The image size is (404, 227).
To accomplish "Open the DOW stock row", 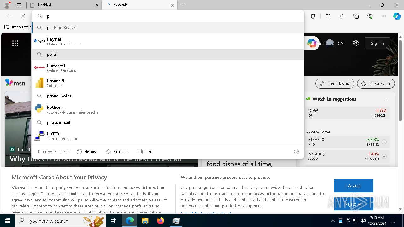I will click(347, 113).
